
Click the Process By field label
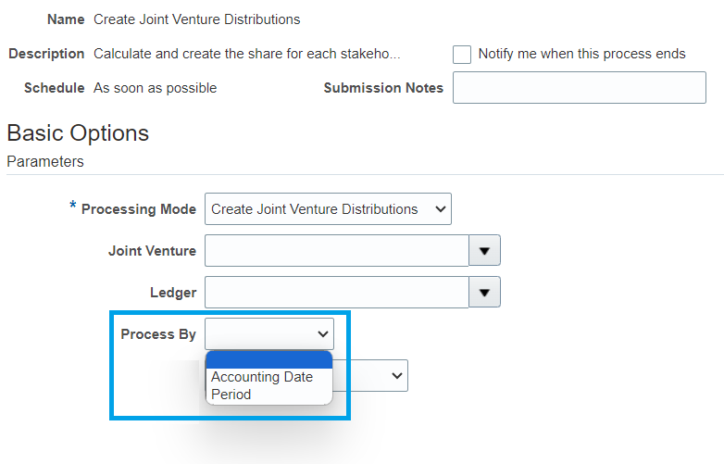pyautogui.click(x=158, y=334)
